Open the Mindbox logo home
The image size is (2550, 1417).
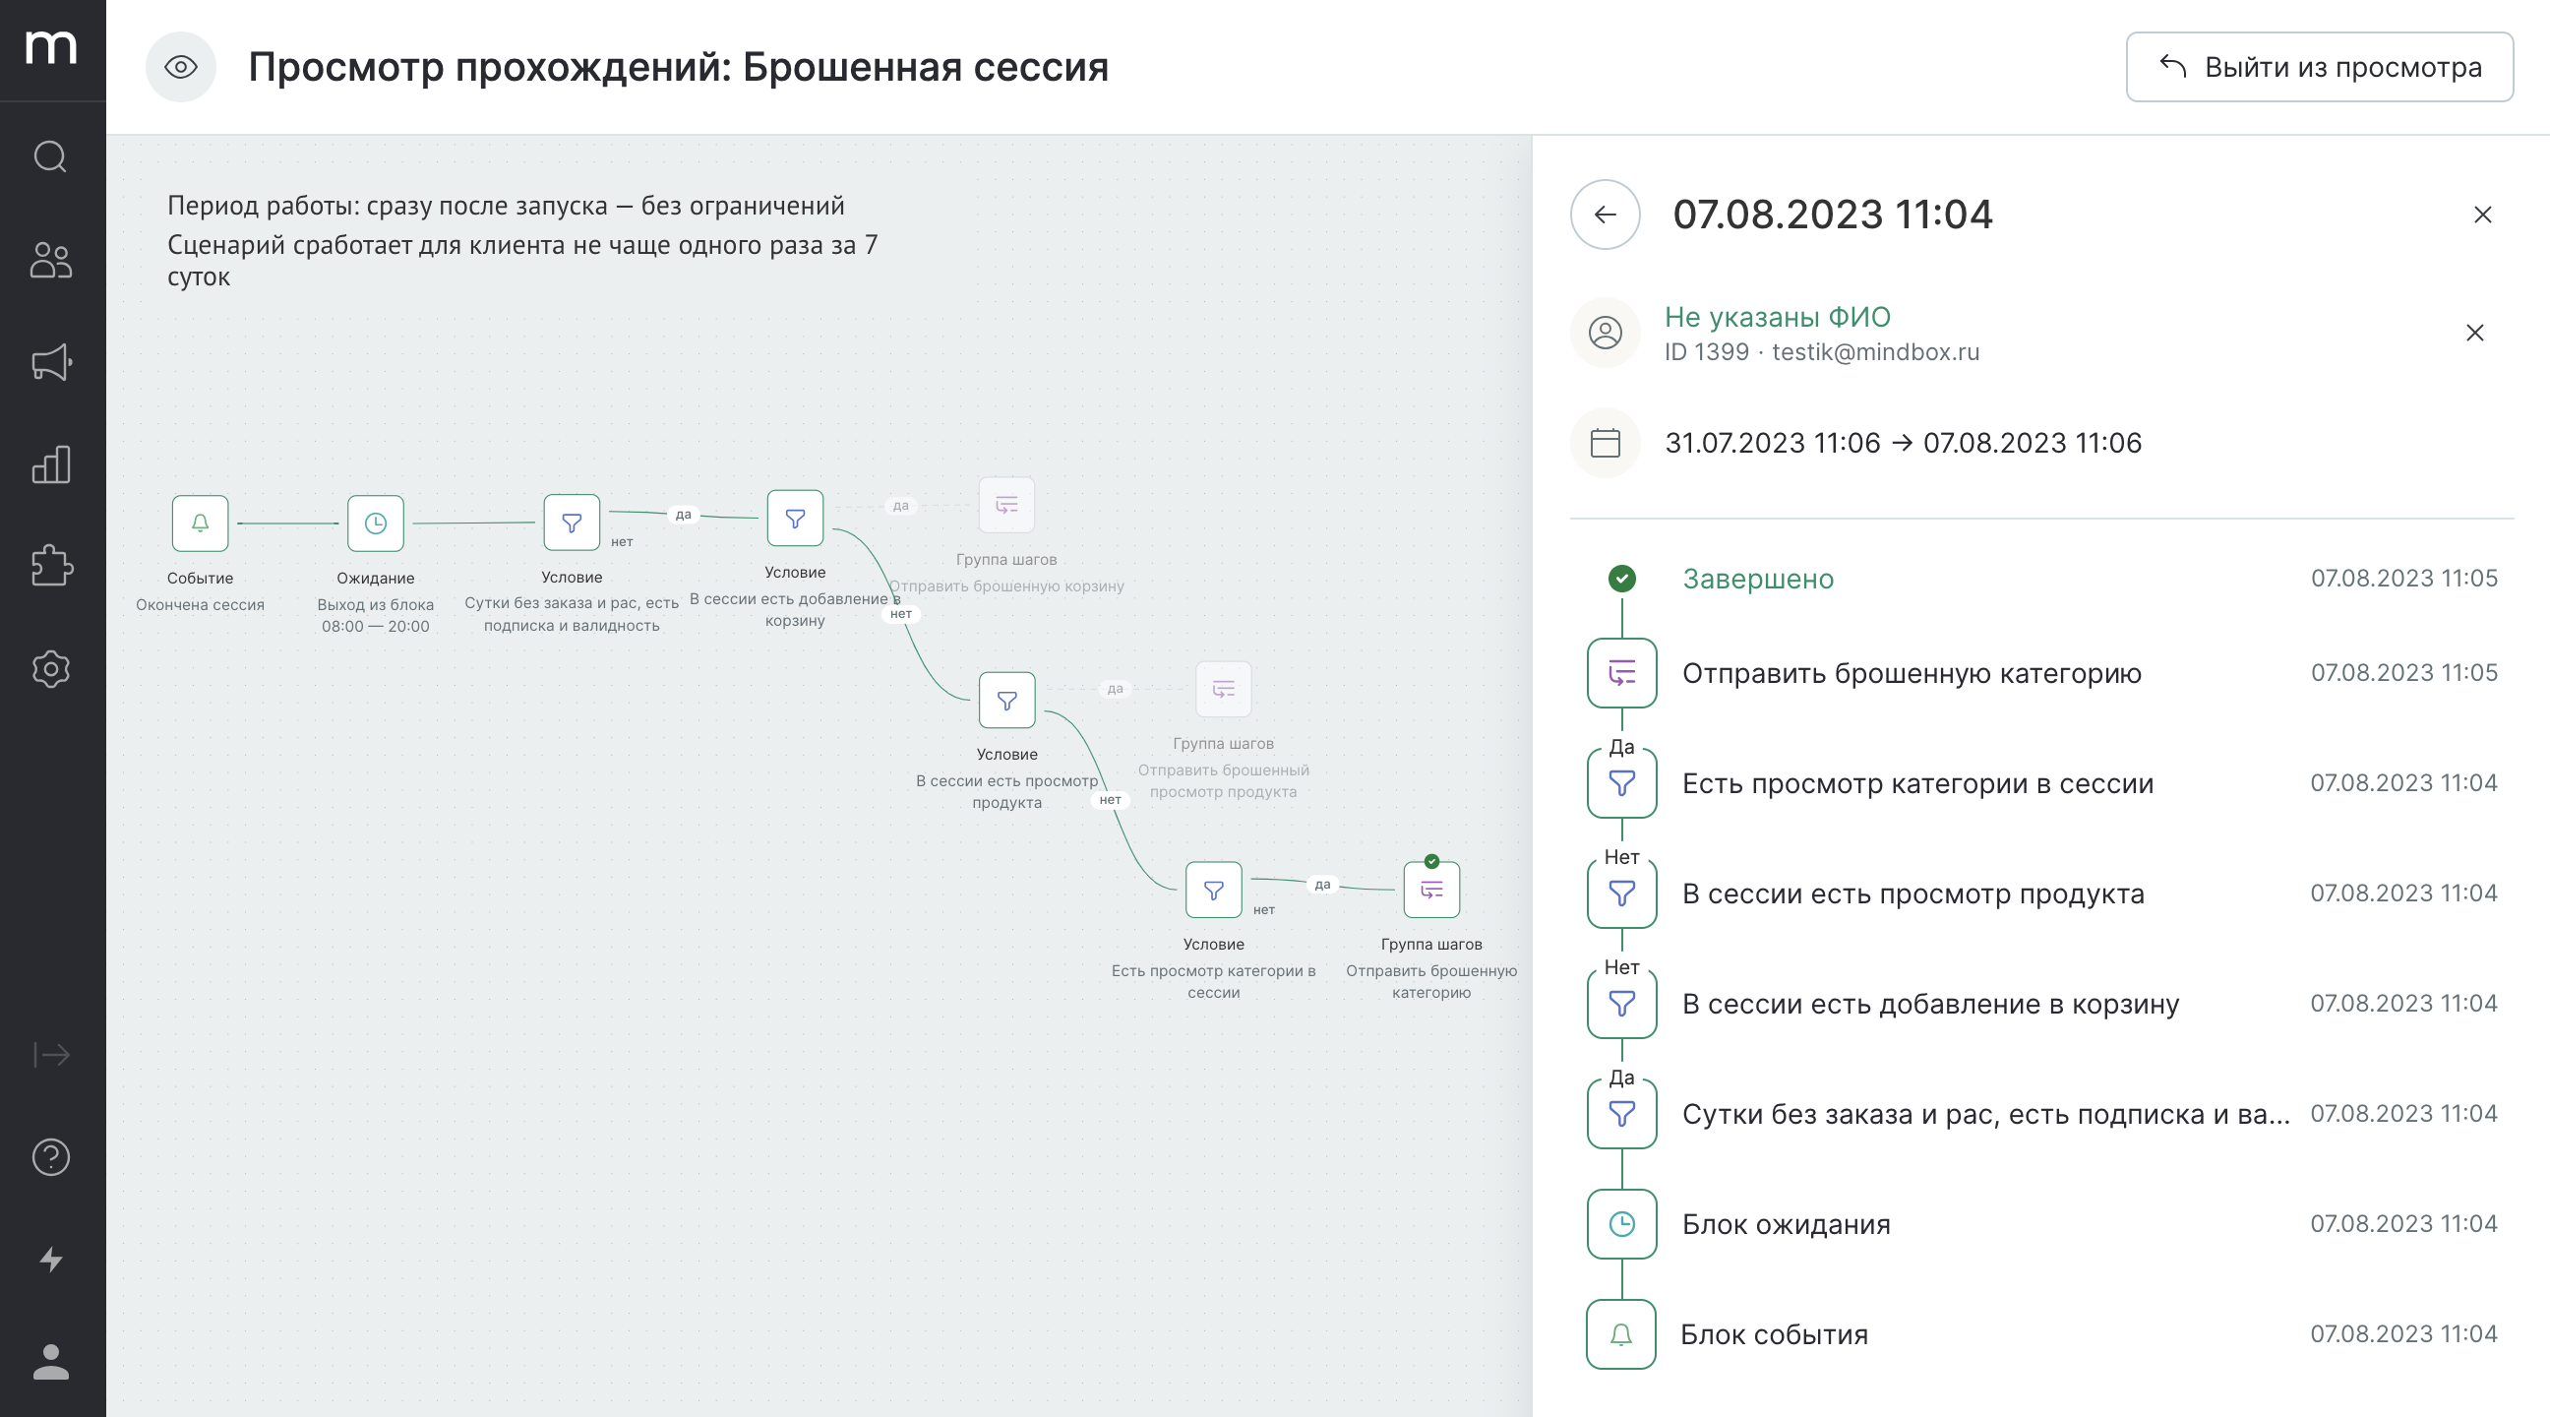click(51, 47)
